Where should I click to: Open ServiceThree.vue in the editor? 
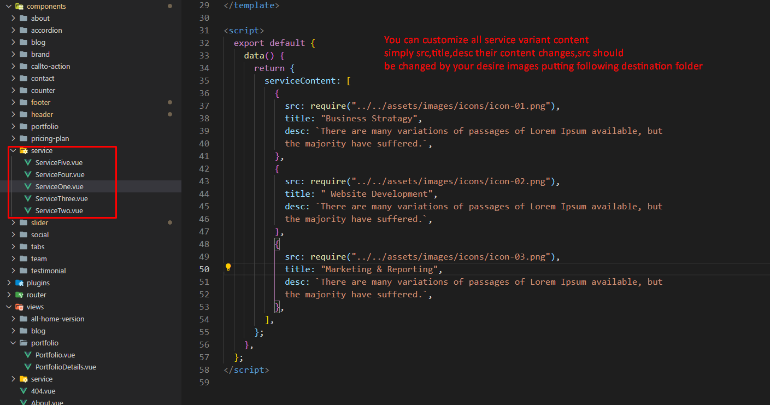click(61, 198)
